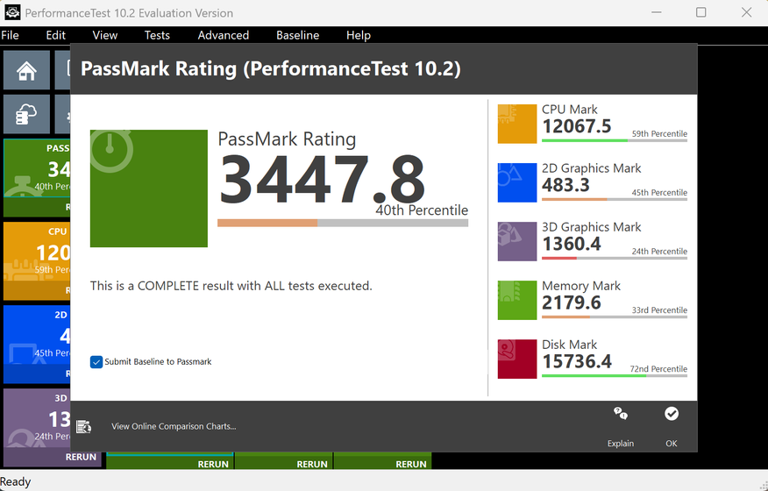The height and width of the screenshot is (491, 768).
Task: Click the 40th Percentile label in dialog
Action: 422,210
